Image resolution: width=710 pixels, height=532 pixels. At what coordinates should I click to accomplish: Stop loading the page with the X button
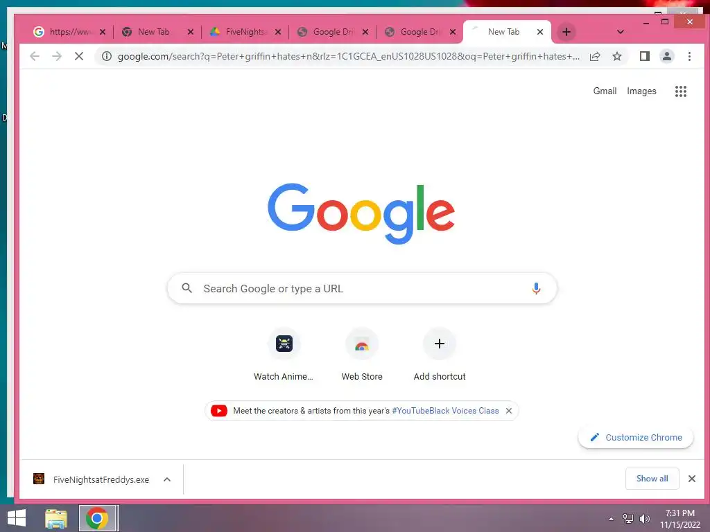(x=79, y=56)
